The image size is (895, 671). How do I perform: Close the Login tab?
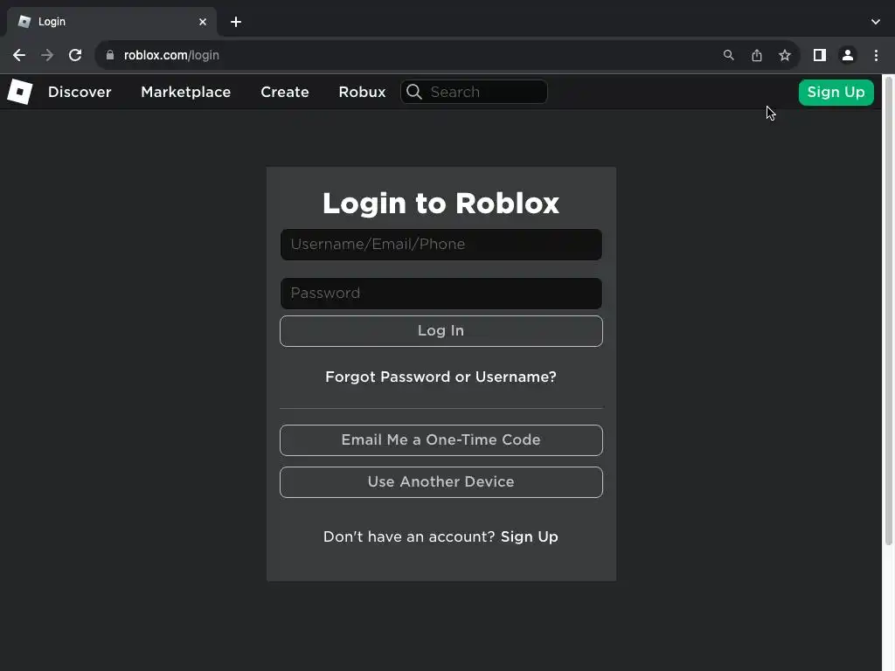coord(203,22)
